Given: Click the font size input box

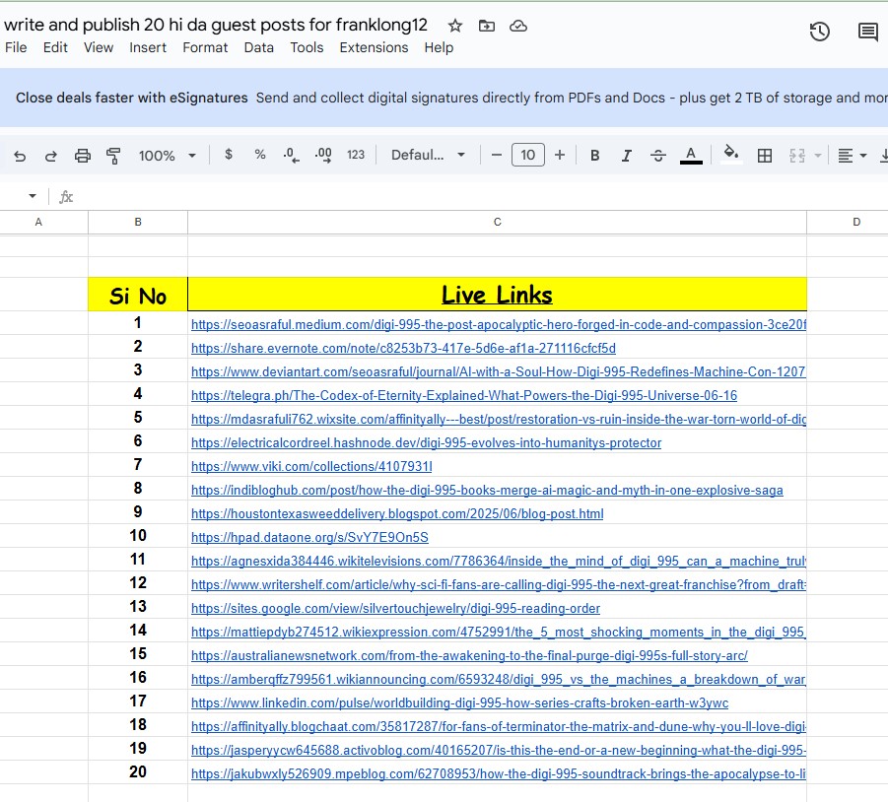Looking at the screenshot, I should [528, 155].
